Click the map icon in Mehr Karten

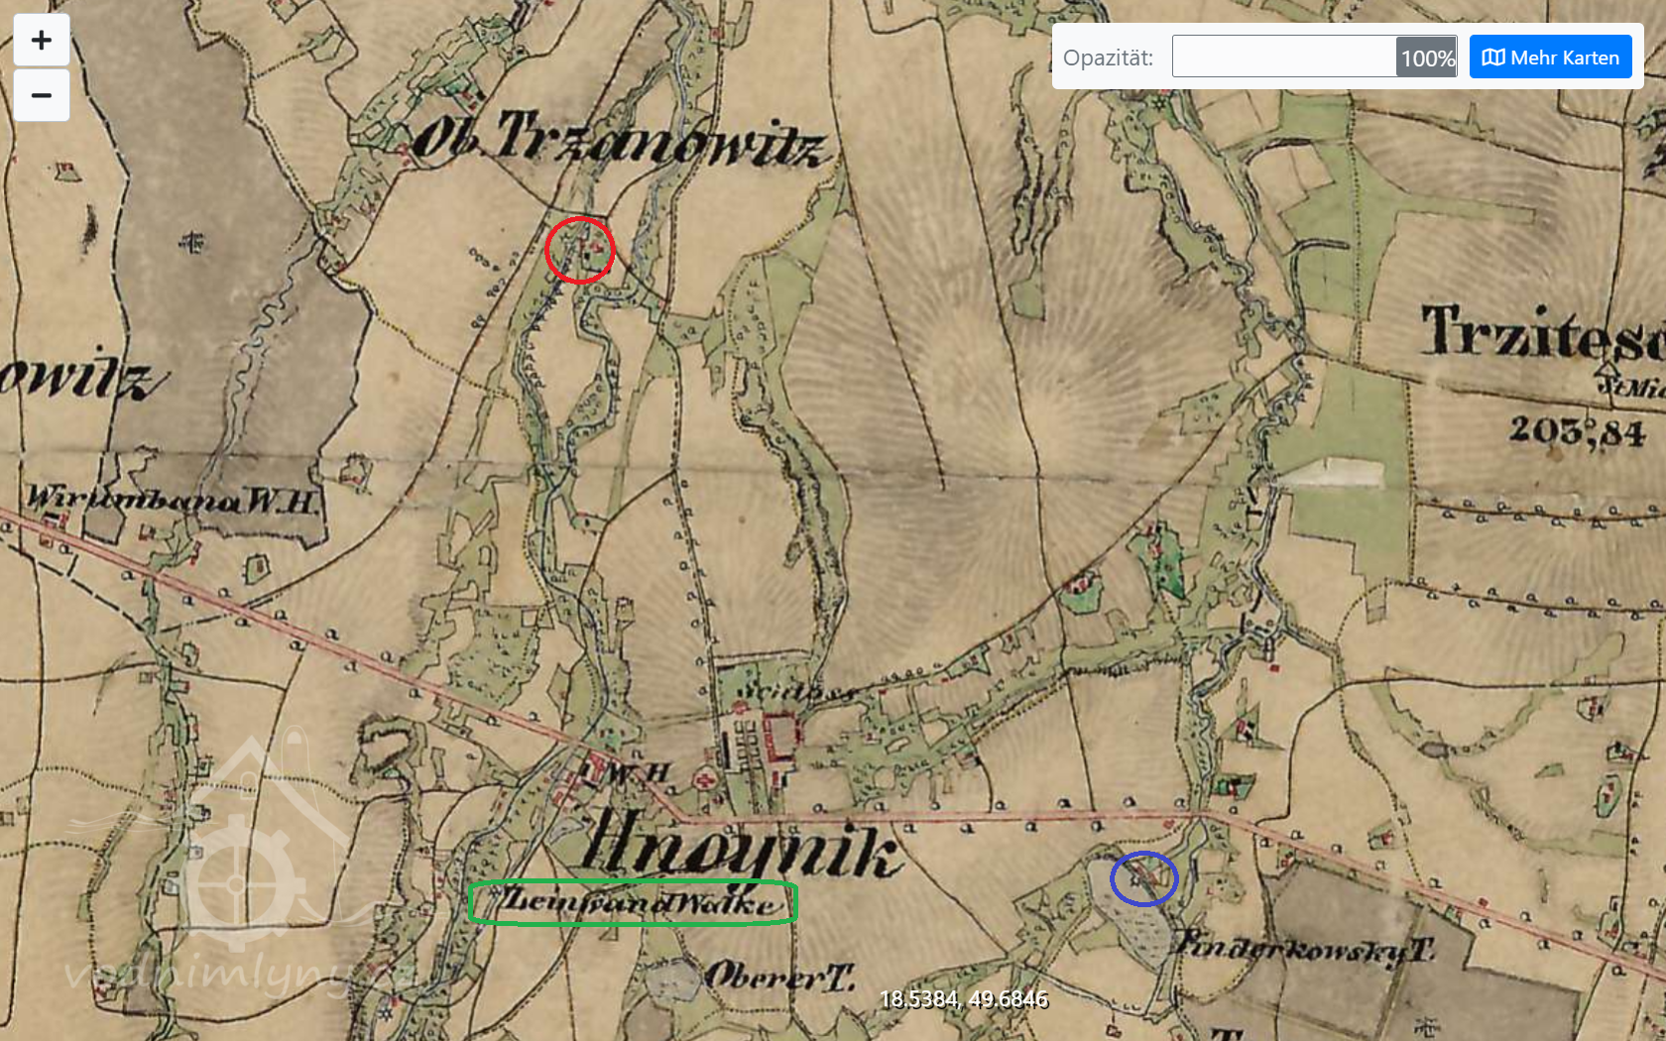[1492, 58]
